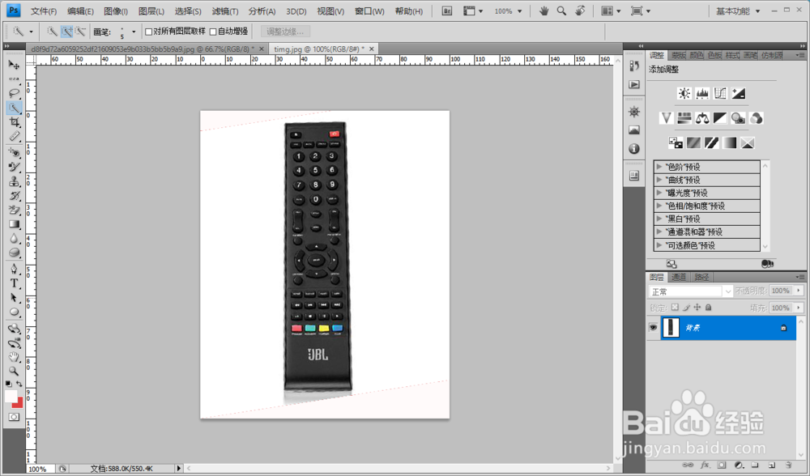Screen dimensions: 810x476
Task: Select the Crop tool
Action: pos(14,122)
